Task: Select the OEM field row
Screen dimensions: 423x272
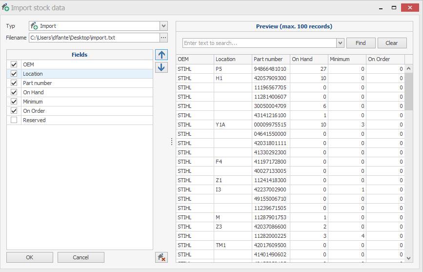Action: pyautogui.click(x=80, y=64)
